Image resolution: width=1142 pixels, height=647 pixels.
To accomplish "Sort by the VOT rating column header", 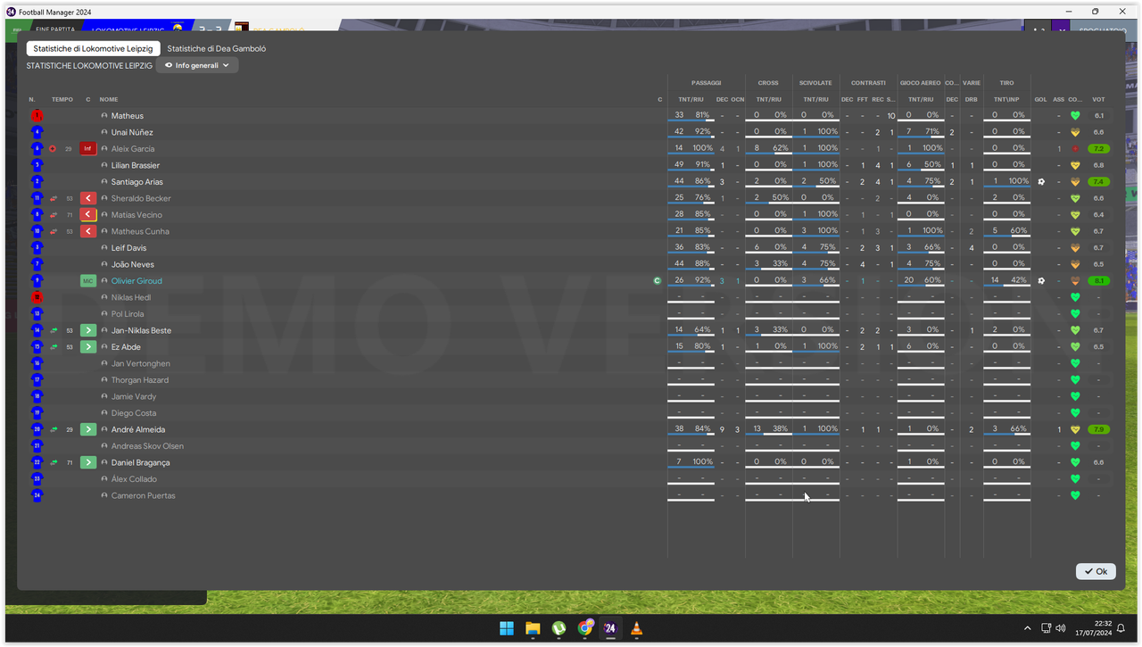I will (x=1098, y=99).
